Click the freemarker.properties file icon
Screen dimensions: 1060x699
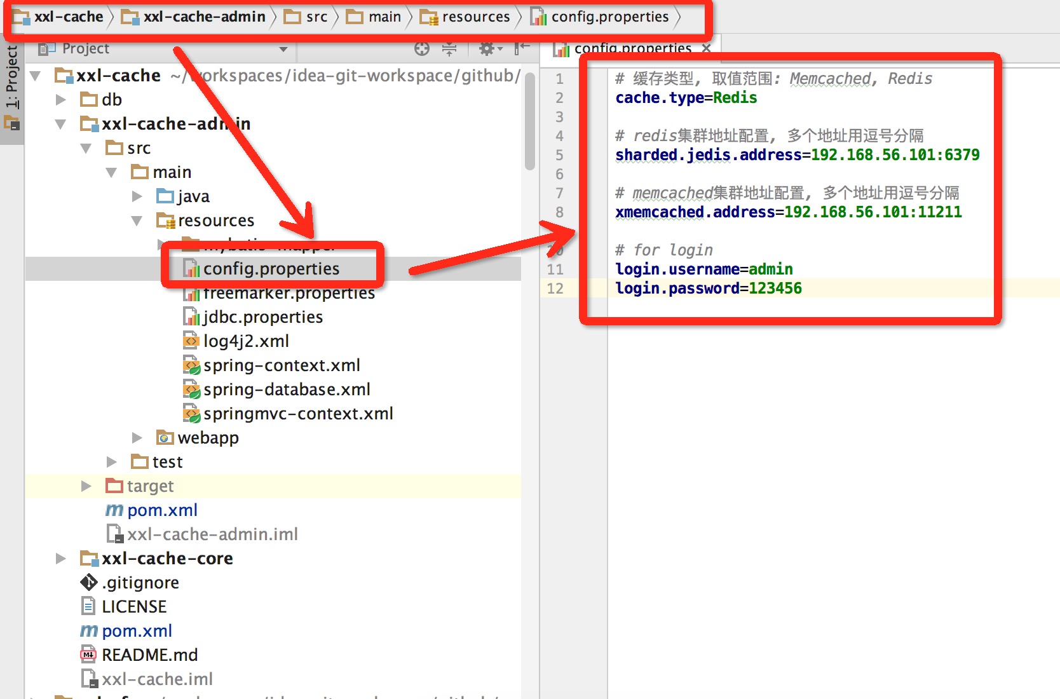click(191, 294)
